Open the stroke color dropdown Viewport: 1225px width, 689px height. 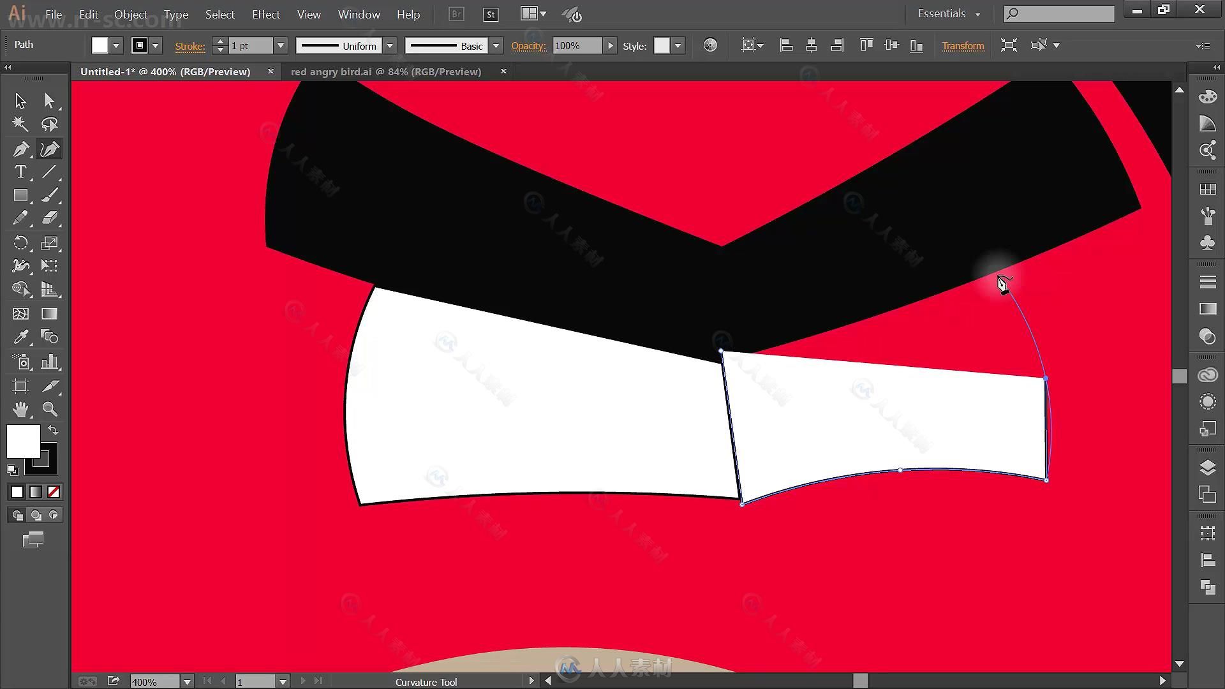tap(155, 46)
